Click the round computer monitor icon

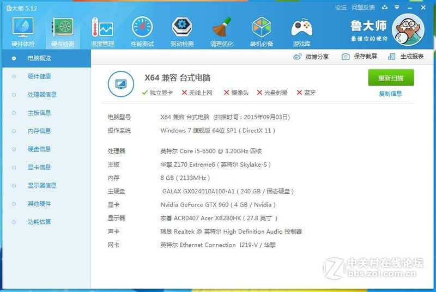(120, 84)
